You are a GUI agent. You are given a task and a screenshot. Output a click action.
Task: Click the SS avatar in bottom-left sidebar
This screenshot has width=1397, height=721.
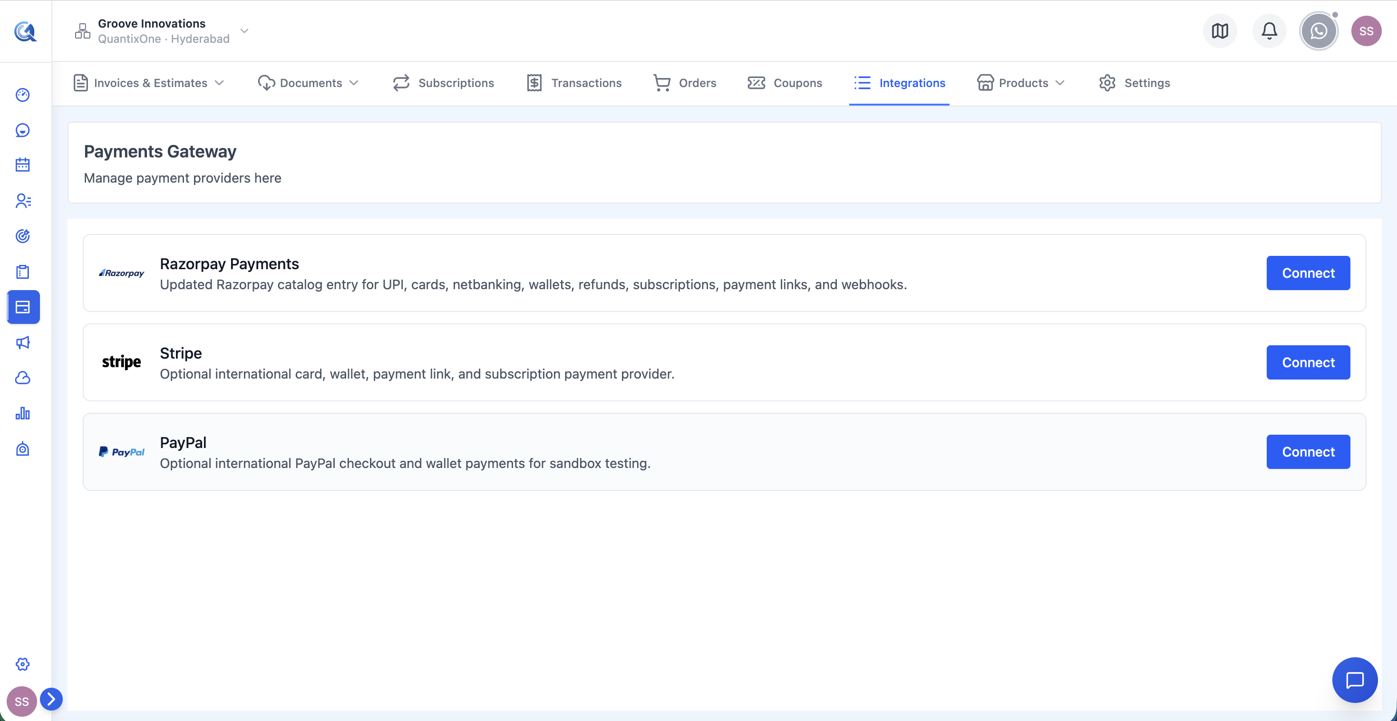[22, 702]
